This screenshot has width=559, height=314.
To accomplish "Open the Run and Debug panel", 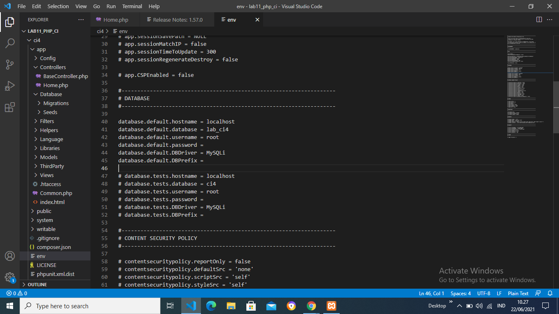I will click(x=10, y=85).
